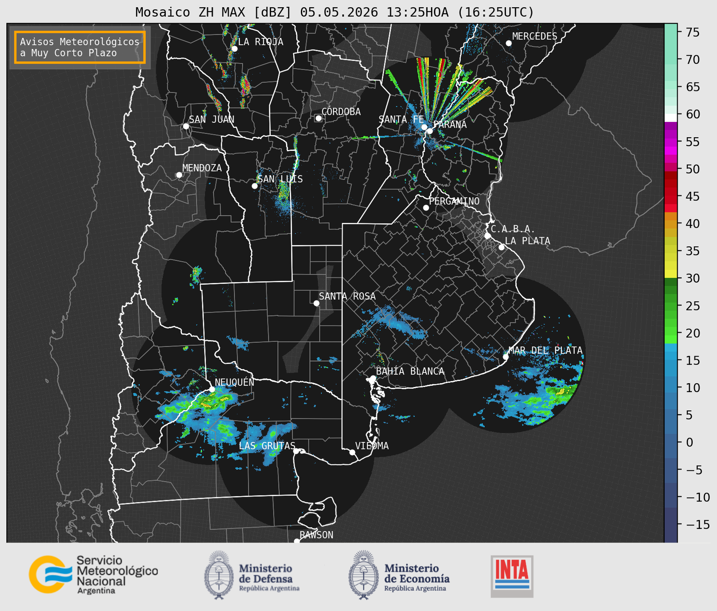Click the magenta 55 dBZ scale band
This screenshot has width=717, height=611.
click(x=671, y=142)
